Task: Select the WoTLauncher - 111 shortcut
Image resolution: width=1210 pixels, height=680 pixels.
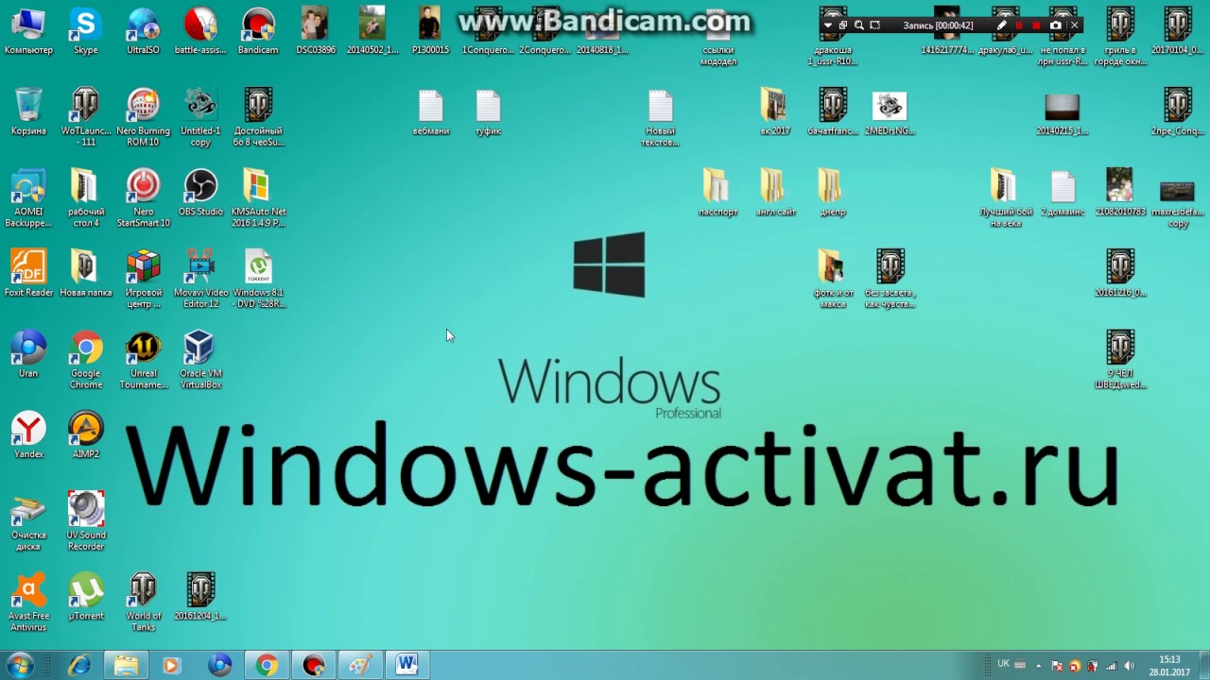Action: pyautogui.click(x=85, y=117)
